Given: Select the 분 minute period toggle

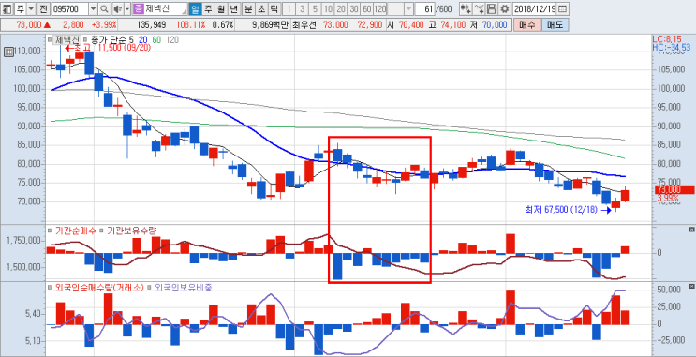Looking at the screenshot, I should coord(248,8).
